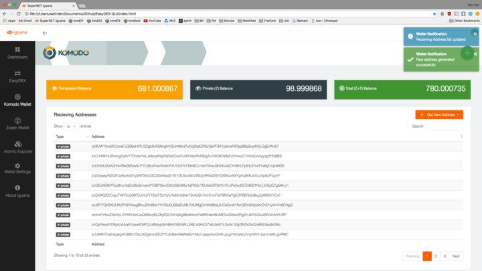
Task: Click the hidden-eye icon on Private Balance
Action: pos(198,88)
